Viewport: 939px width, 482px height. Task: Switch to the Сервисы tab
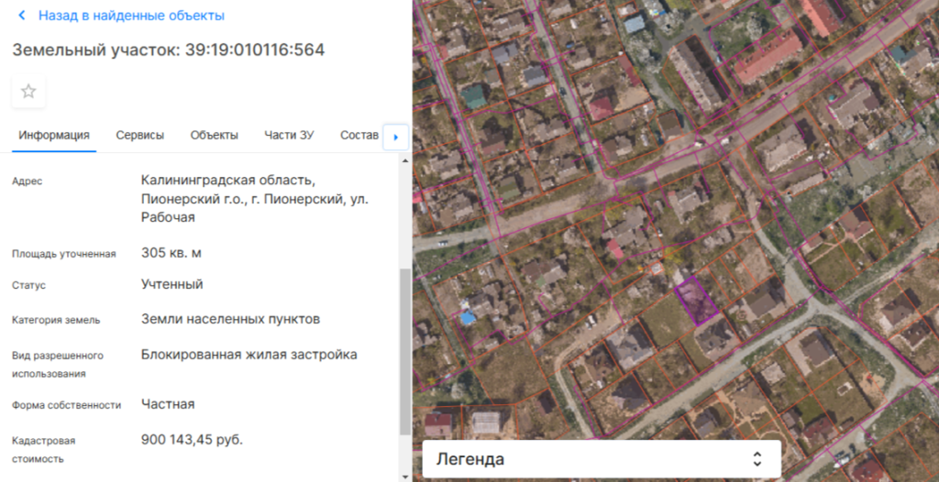[x=140, y=136]
